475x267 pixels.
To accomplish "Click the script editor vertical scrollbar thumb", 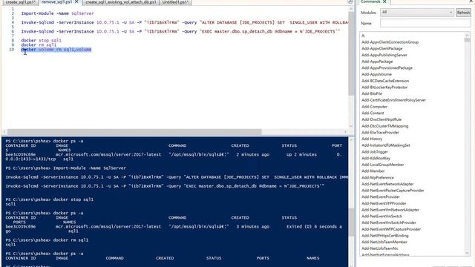I will pyautogui.click(x=351, y=53).
